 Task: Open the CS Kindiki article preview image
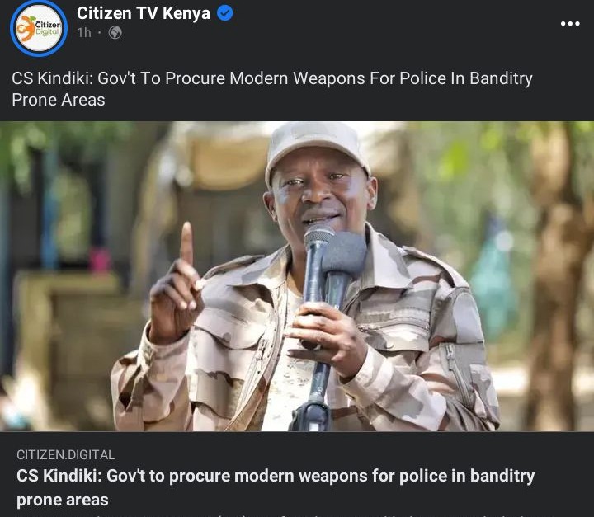click(x=297, y=276)
